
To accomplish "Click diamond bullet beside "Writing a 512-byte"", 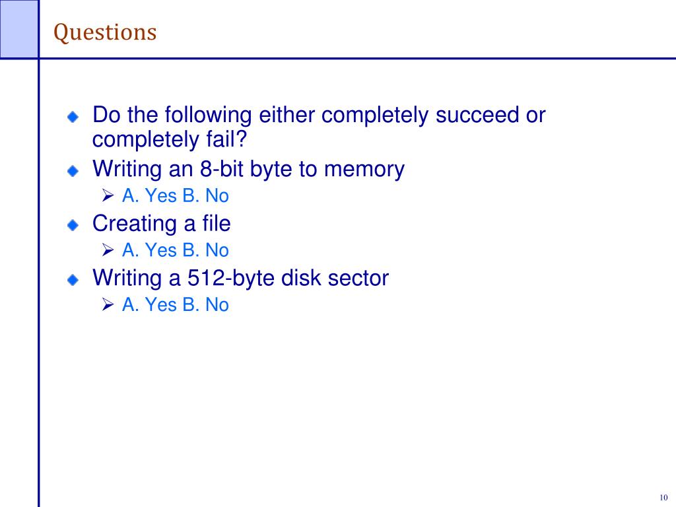I will coord(73,280).
